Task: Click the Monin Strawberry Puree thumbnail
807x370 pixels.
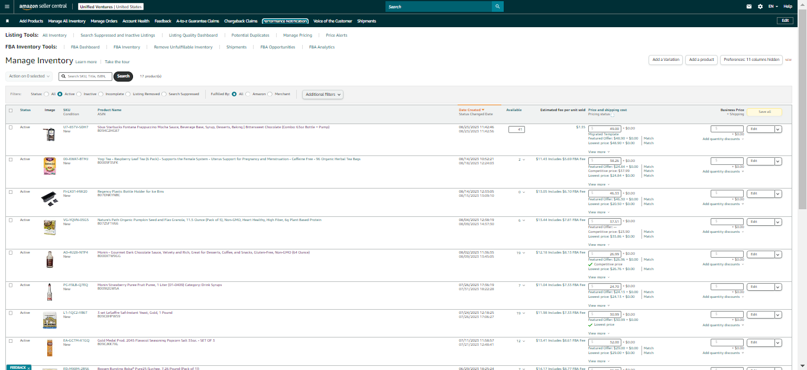Action: point(50,292)
